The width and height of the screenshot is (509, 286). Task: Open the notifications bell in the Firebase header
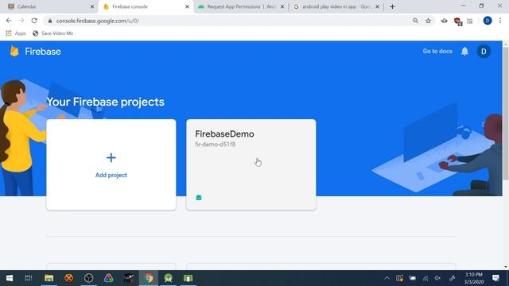tap(464, 51)
